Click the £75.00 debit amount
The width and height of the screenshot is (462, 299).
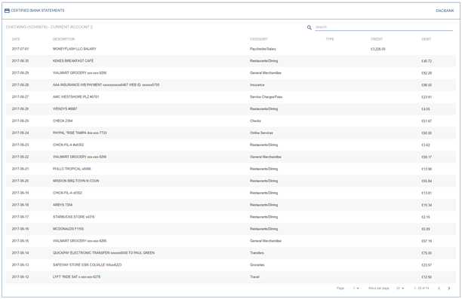pyautogui.click(x=427, y=253)
